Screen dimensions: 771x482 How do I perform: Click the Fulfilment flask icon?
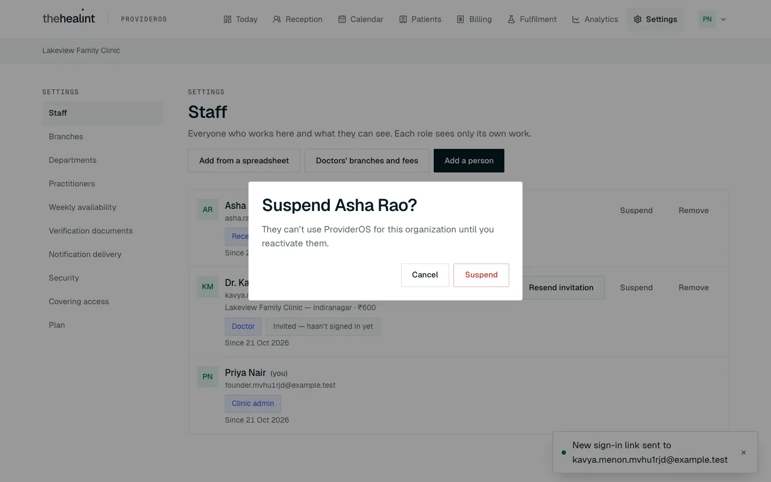(511, 19)
